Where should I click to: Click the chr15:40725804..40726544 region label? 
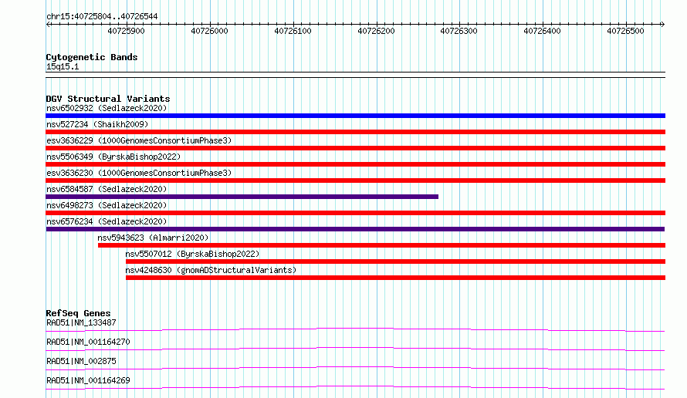coord(102,16)
